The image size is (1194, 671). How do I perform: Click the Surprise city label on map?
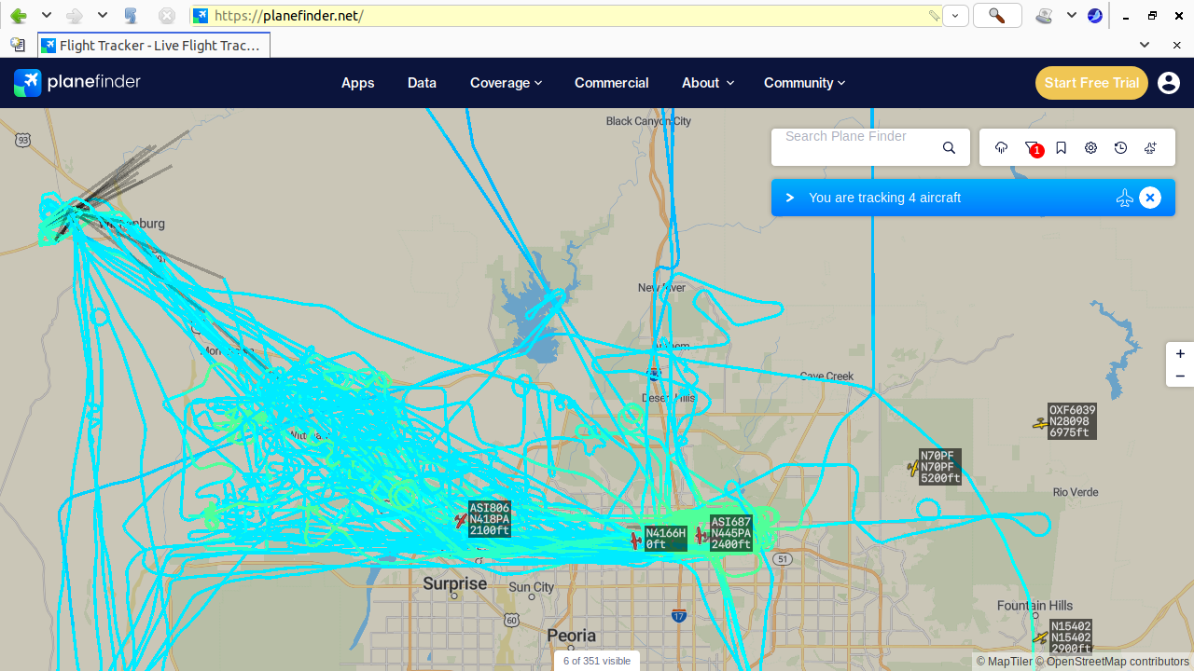[x=455, y=583]
